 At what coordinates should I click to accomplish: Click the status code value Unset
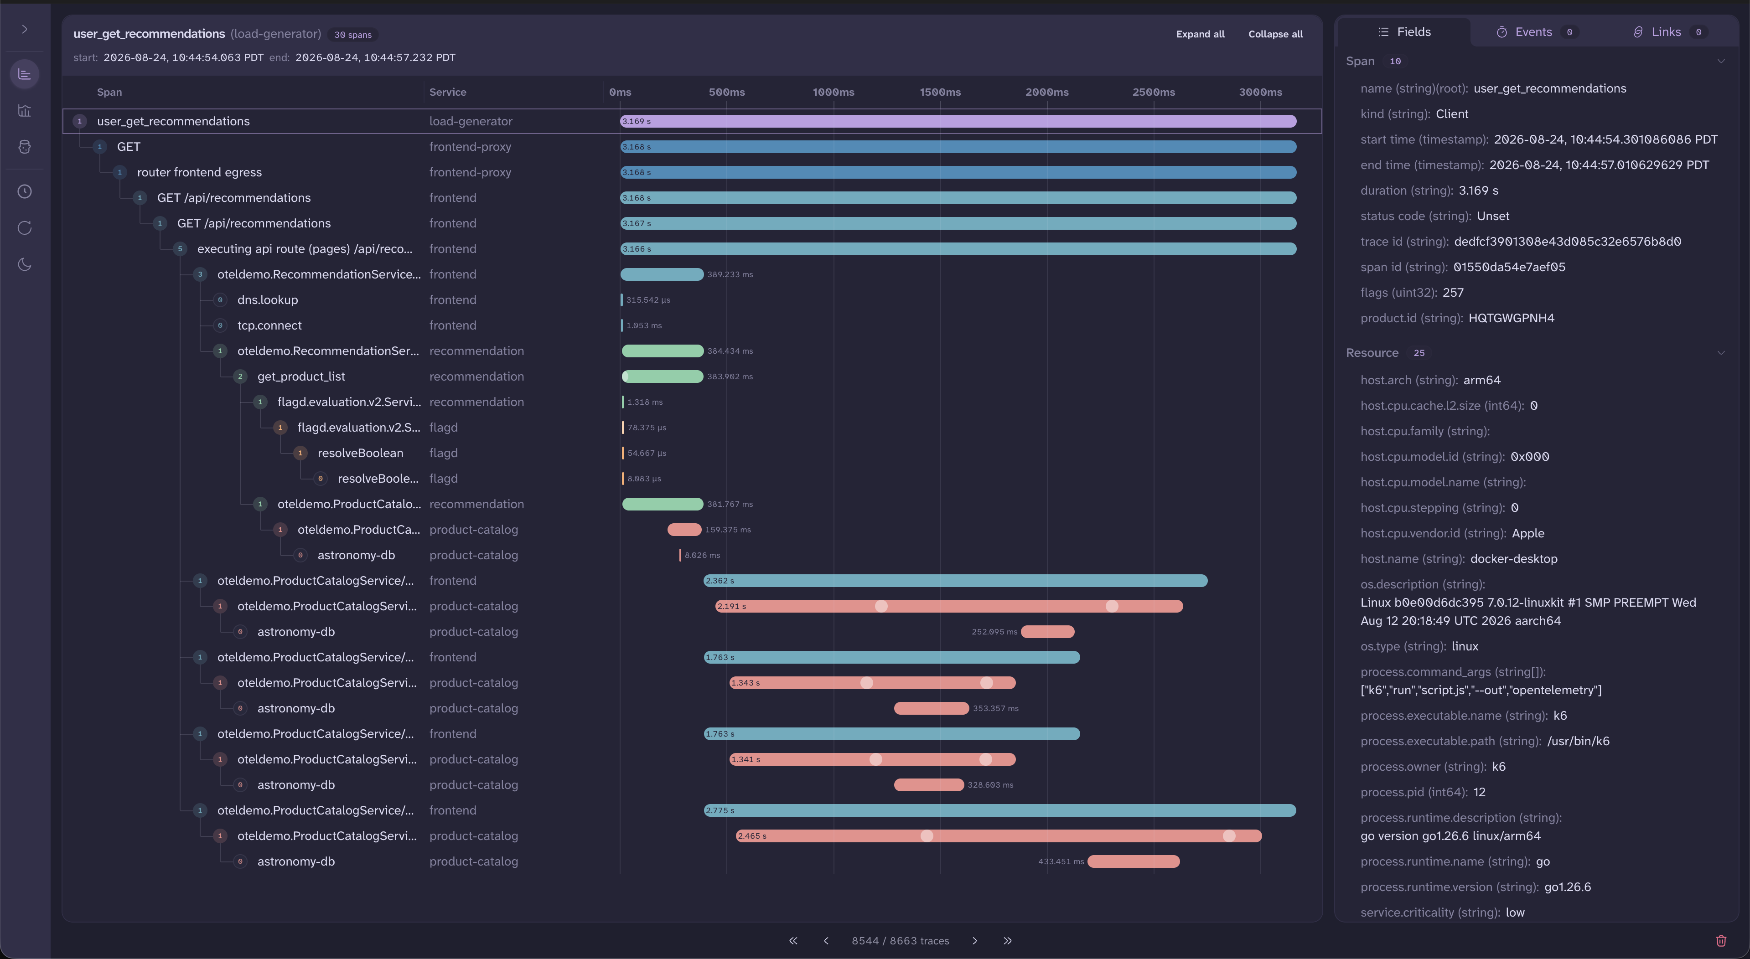point(1492,216)
